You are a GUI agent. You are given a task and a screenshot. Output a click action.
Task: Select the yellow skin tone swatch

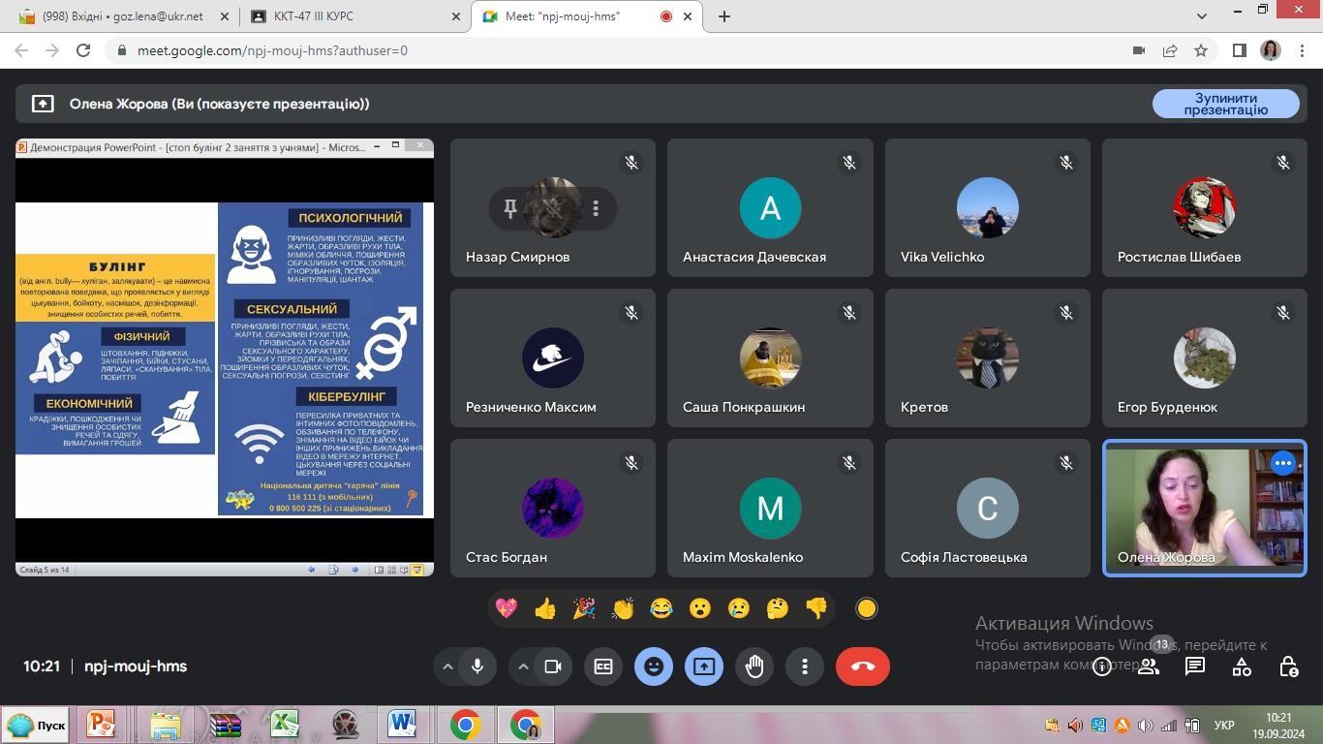click(x=867, y=608)
